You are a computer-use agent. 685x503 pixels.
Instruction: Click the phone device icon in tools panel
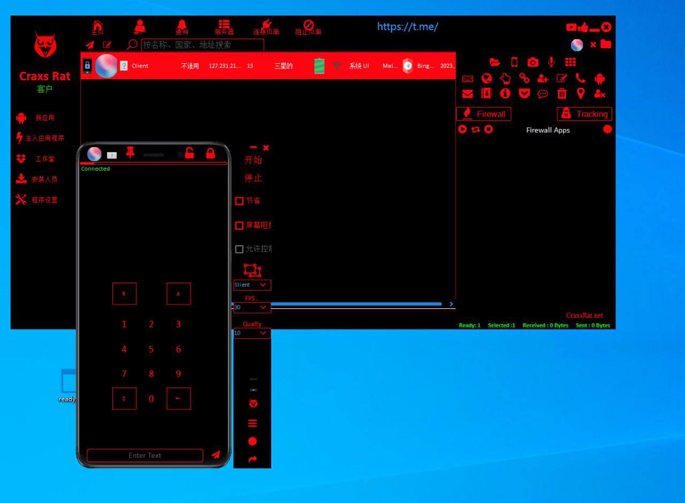click(x=514, y=62)
